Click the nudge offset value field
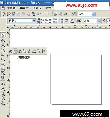The image size is (110, 118). pyautogui.click(x=108, y=21)
